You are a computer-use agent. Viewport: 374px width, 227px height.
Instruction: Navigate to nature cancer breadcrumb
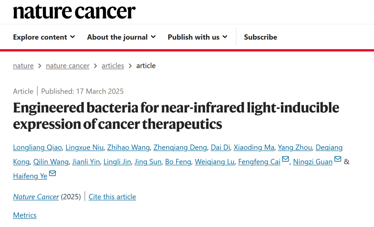click(x=68, y=66)
